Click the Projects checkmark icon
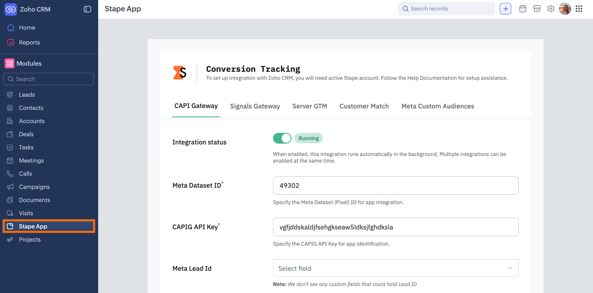593x293 pixels. point(10,240)
